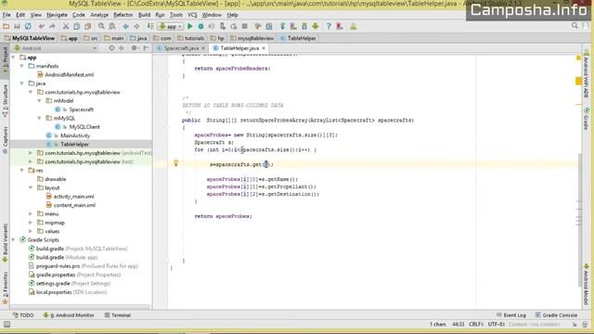Click the Redo arrow icon
594x334 pixels.
coord(52,26)
